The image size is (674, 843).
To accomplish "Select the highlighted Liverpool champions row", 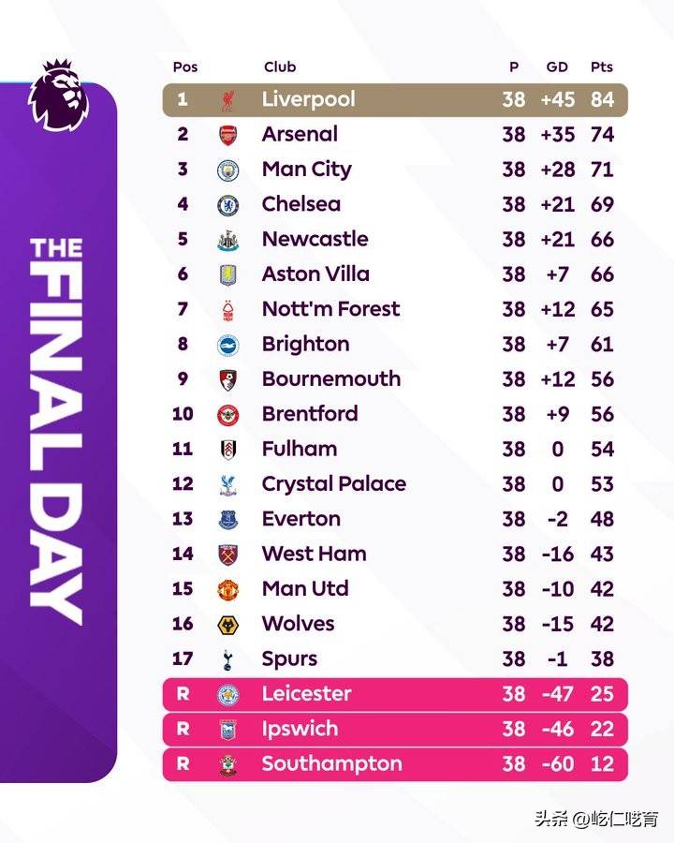I will [x=395, y=100].
